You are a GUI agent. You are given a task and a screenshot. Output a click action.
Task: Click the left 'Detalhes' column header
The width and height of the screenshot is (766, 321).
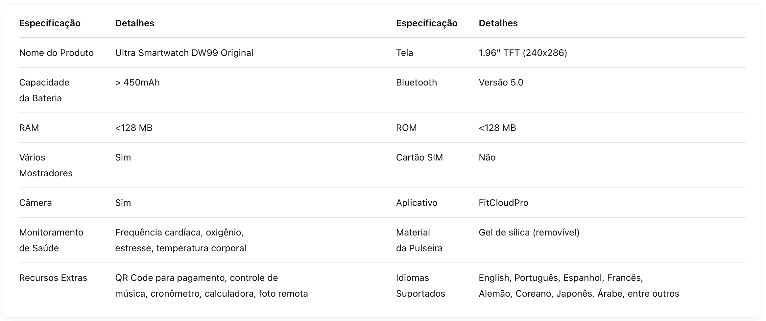coord(135,23)
